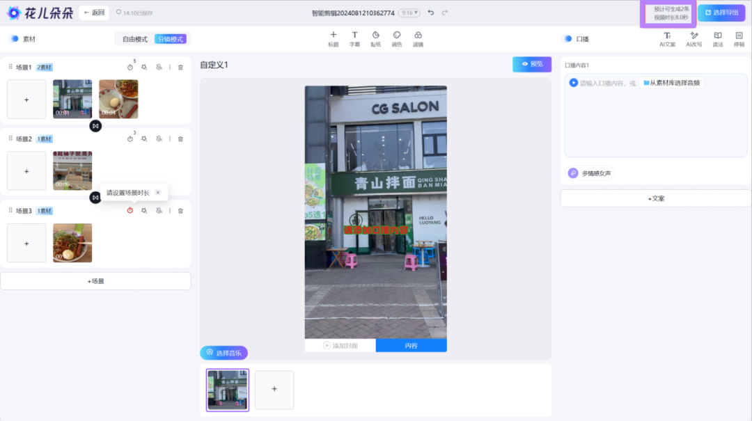Select the first bottom strip thumbnail
The width and height of the screenshot is (752, 421).
(227, 390)
